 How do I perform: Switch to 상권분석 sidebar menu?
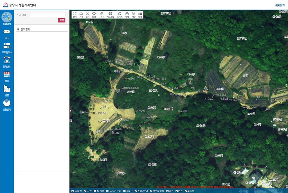pos(7,105)
